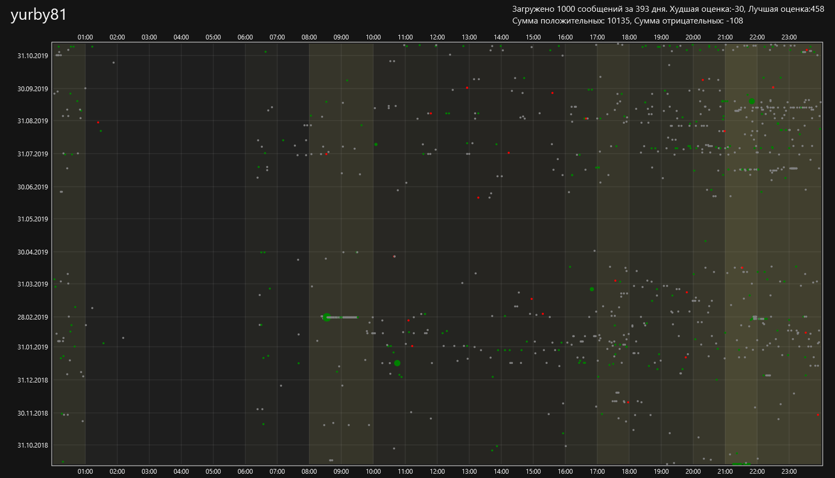835x478 pixels.
Task: Select the 05:00 label on the top axis
Action: 213,37
